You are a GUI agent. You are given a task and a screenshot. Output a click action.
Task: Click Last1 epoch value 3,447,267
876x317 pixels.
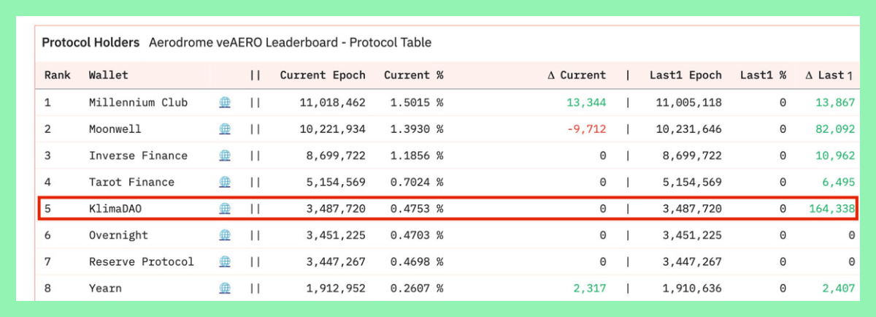pyautogui.click(x=692, y=261)
